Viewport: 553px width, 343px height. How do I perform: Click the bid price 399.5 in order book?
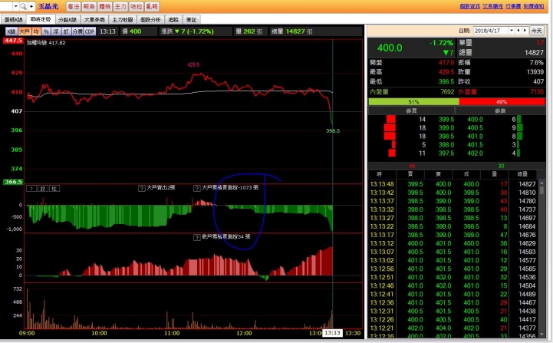point(446,119)
